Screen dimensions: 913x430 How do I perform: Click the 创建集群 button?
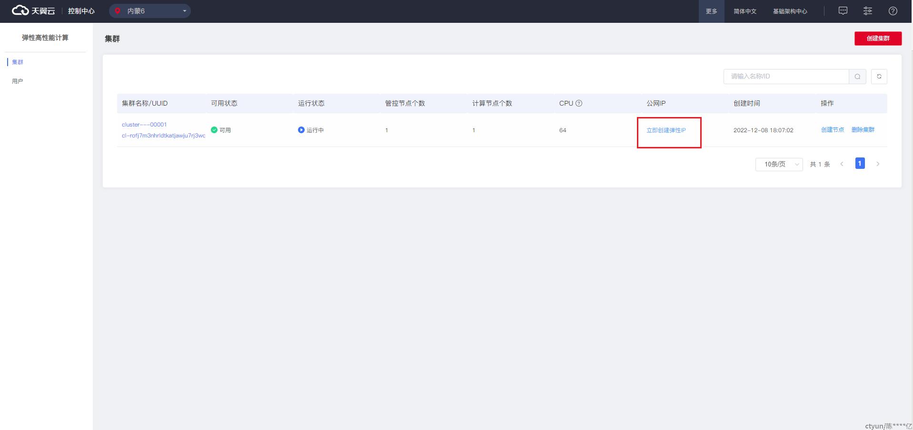(x=878, y=39)
